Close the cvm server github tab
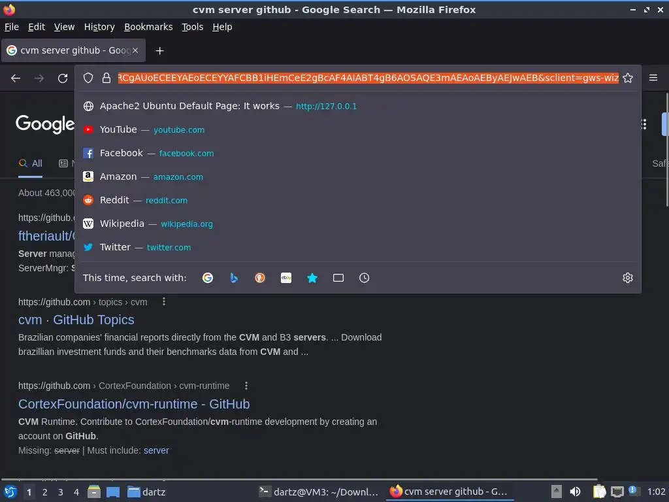 coord(135,50)
